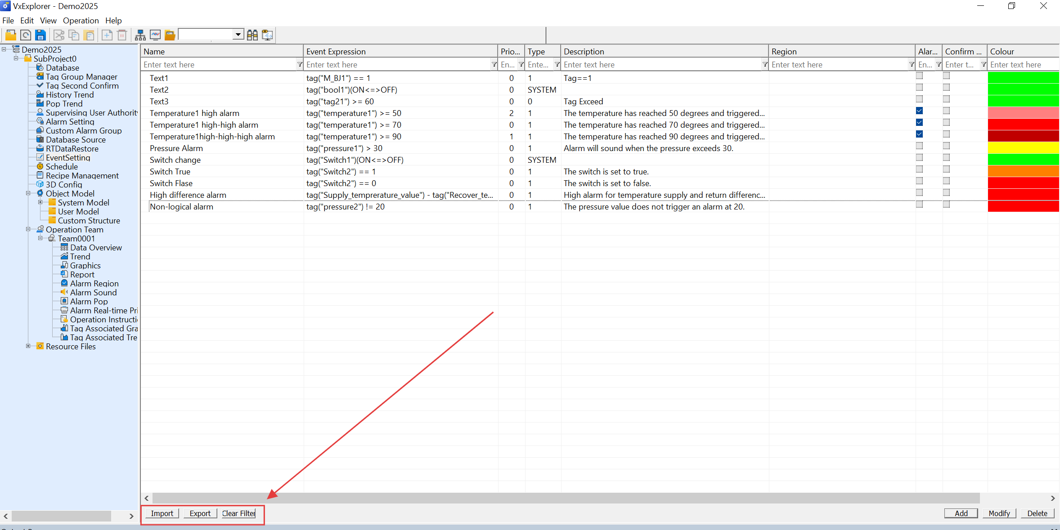Check confirm checkbox for Text2 row
This screenshot has width=1060, height=530.
click(946, 87)
